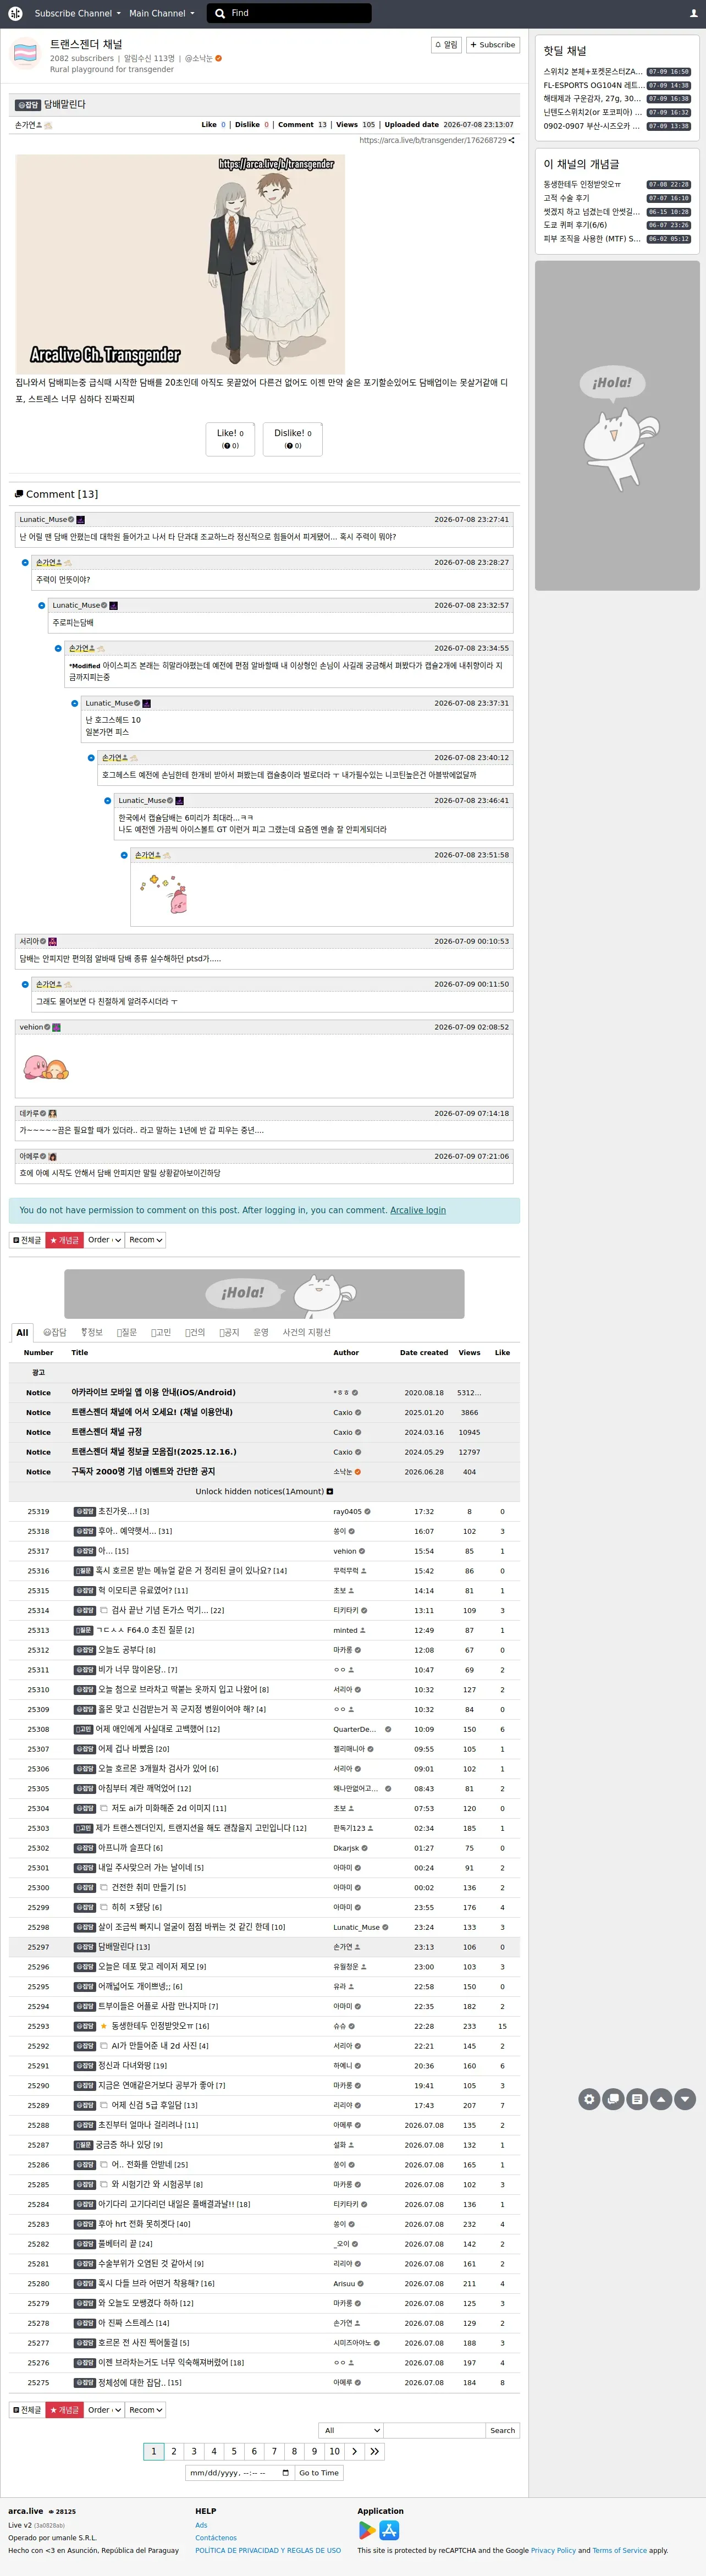Open the Order dropdown below the post list

(x=104, y=2410)
